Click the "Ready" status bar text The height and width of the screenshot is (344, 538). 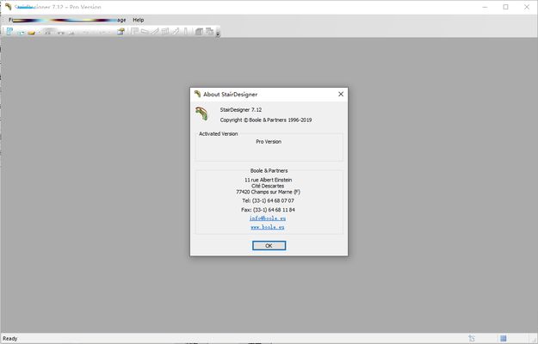(x=10, y=339)
